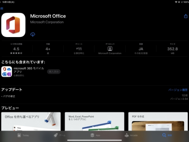Tap the プレビュー section heading

pyautogui.click(x=10, y=108)
